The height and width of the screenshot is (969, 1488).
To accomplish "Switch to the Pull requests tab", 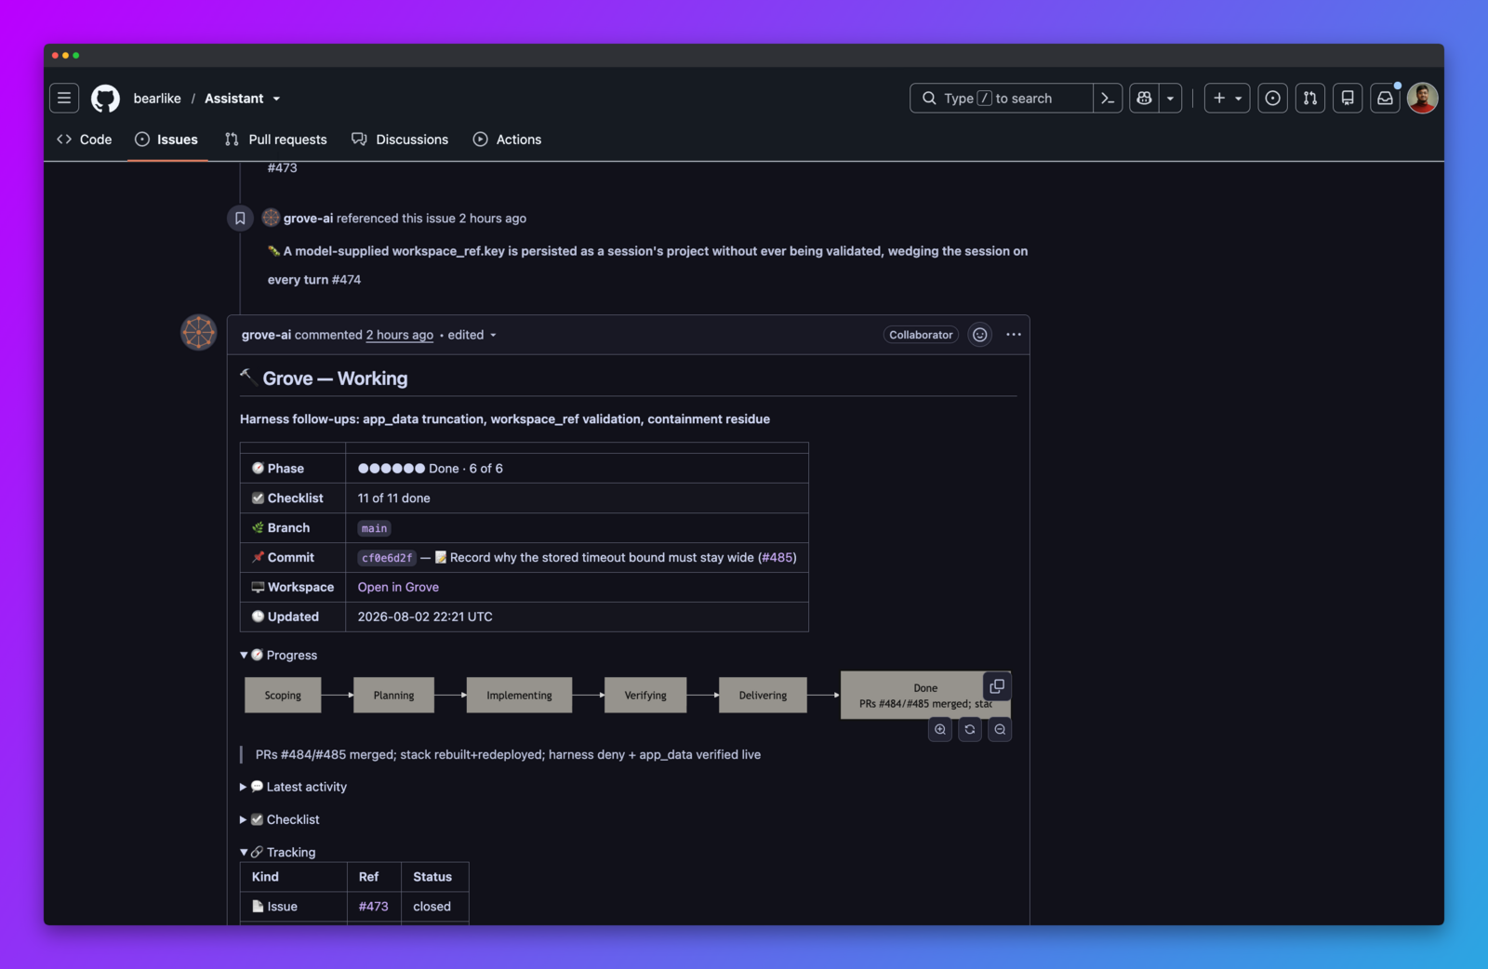I will 276,139.
